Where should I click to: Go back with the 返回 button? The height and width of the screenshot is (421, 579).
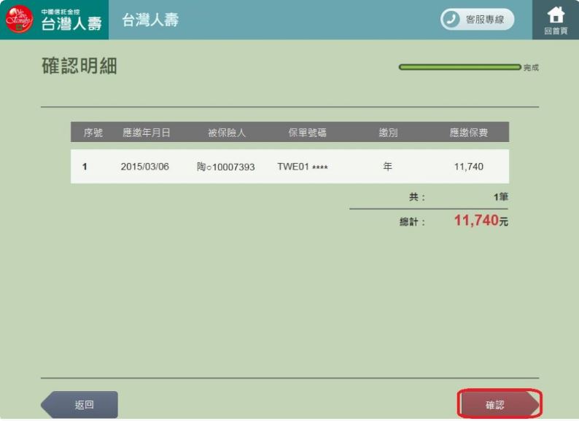(79, 404)
